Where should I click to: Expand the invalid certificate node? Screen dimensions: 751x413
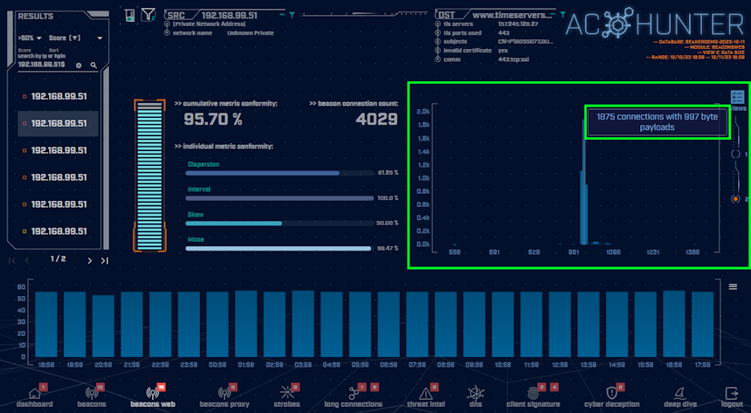(438, 51)
